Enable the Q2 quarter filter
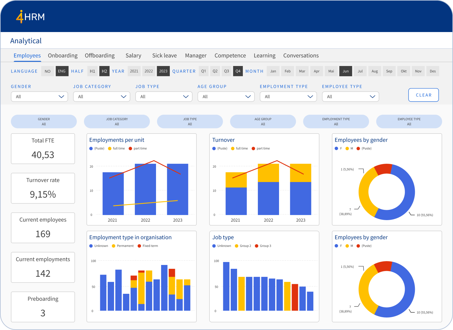This screenshot has width=453, height=330. coord(215,71)
